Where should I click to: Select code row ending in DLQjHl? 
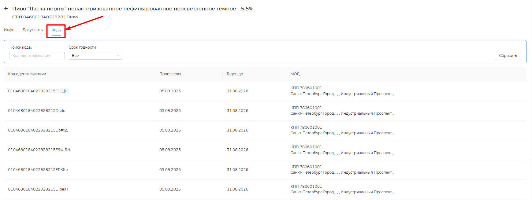pyautogui.click(x=38, y=91)
